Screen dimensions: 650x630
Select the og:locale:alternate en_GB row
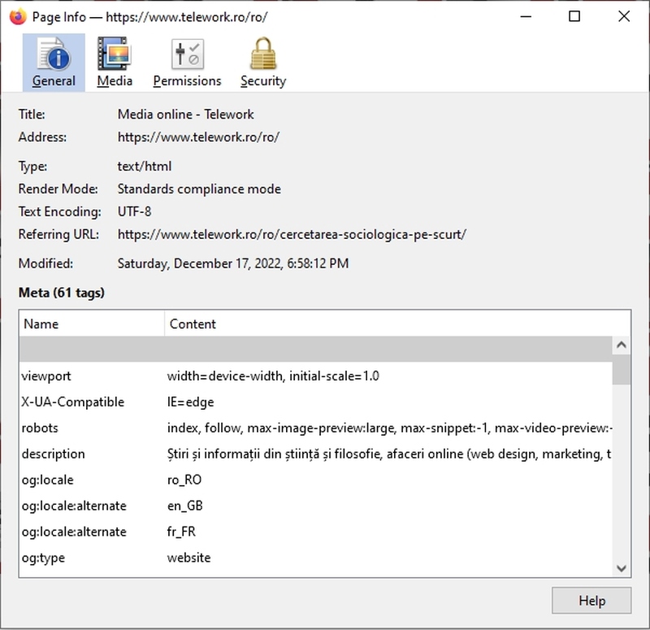click(316, 506)
